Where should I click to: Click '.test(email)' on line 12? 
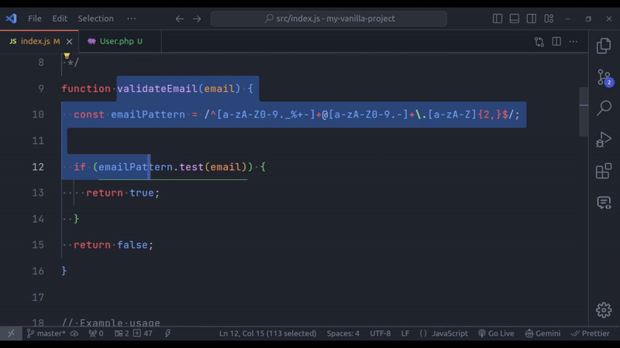[x=210, y=166]
